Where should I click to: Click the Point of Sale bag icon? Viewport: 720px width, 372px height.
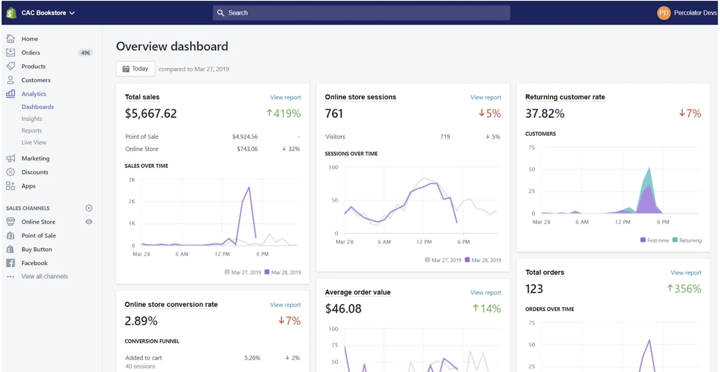[10, 236]
